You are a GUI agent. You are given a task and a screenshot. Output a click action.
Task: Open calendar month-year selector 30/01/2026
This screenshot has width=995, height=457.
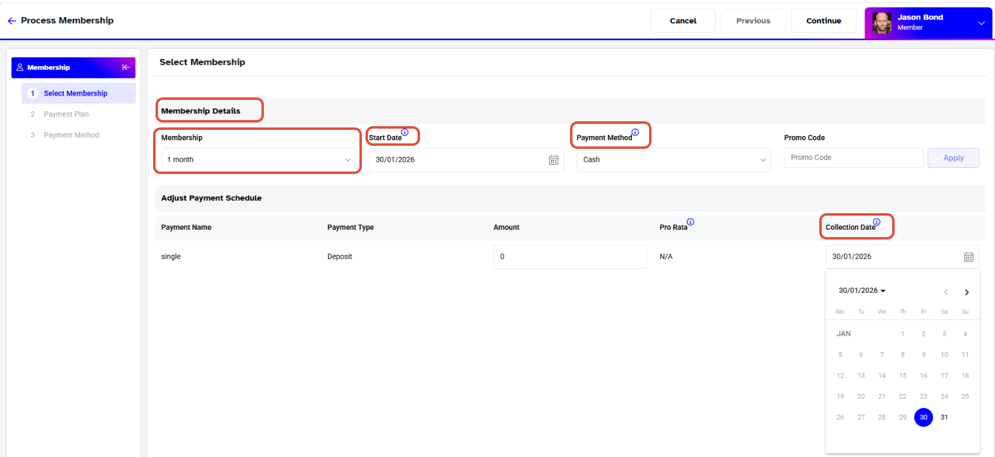tap(862, 290)
